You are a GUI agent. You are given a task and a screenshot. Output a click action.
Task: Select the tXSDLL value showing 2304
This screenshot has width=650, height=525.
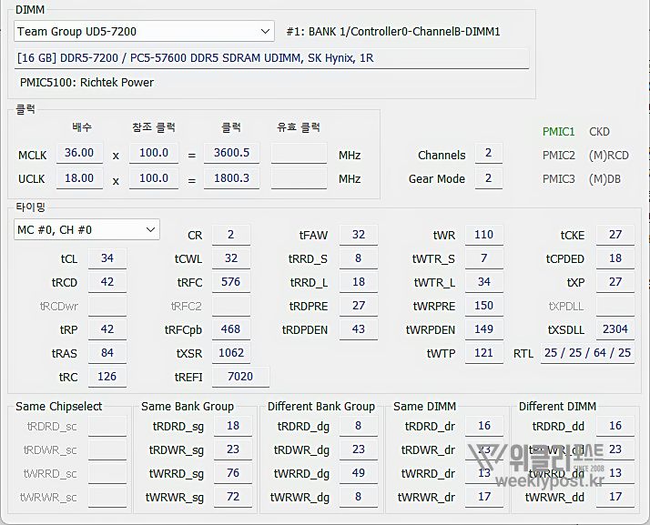click(x=615, y=329)
